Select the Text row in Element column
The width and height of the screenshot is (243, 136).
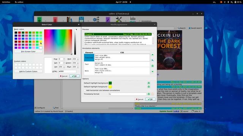[89, 64]
